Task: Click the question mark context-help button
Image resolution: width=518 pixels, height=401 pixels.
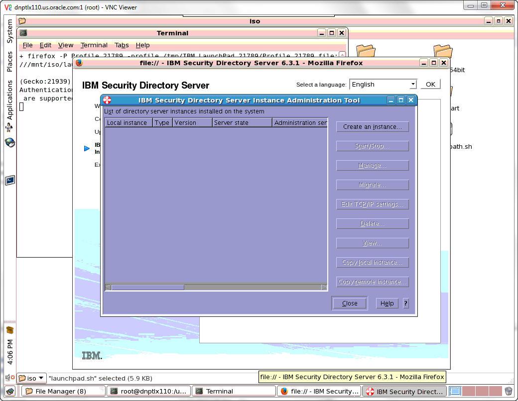Action: coord(405,303)
